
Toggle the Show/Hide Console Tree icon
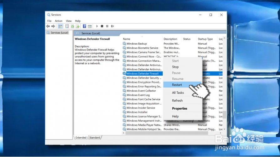click(60, 26)
